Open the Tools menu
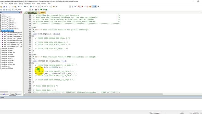The image size is (202, 114). tap(34, 4)
